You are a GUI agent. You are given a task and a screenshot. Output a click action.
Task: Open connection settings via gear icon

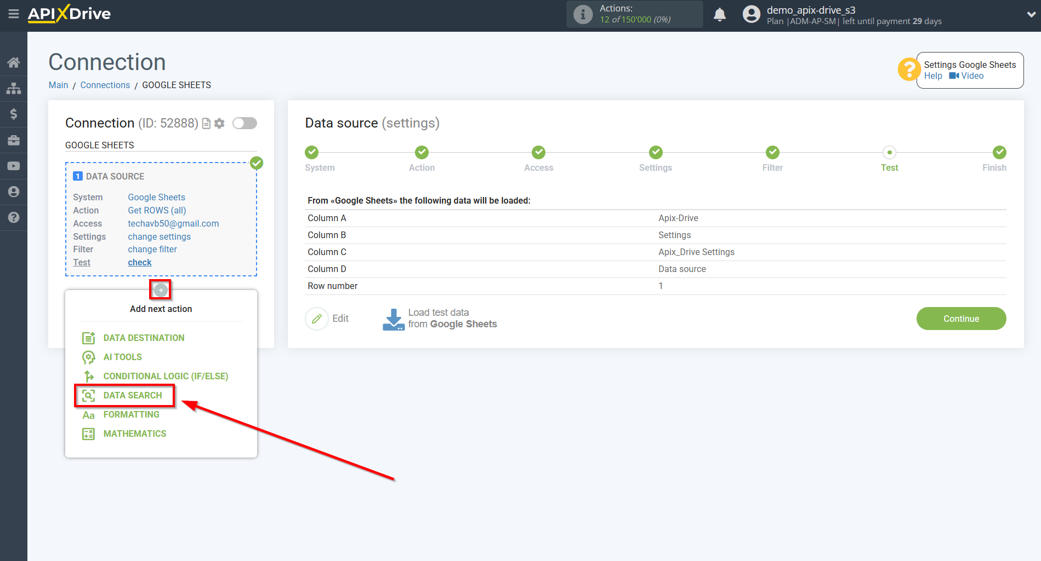[x=219, y=123]
